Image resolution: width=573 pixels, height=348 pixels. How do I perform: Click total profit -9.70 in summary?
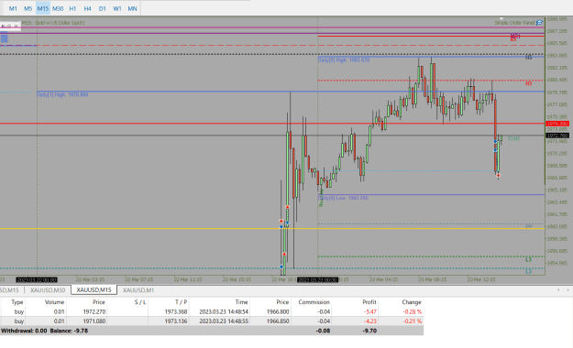pos(369,331)
